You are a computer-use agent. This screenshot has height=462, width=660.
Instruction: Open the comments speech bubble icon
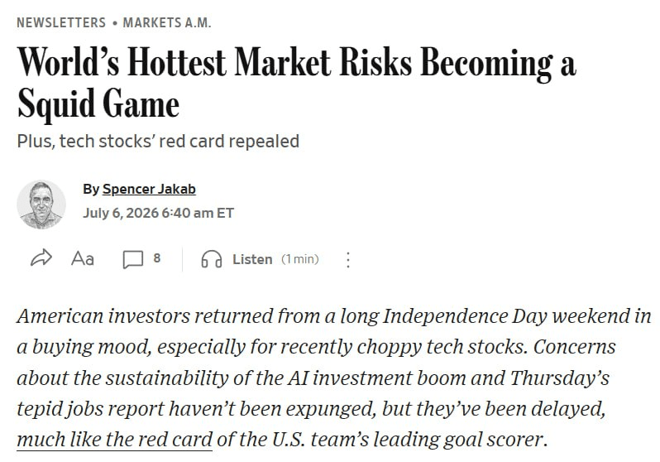[133, 259]
